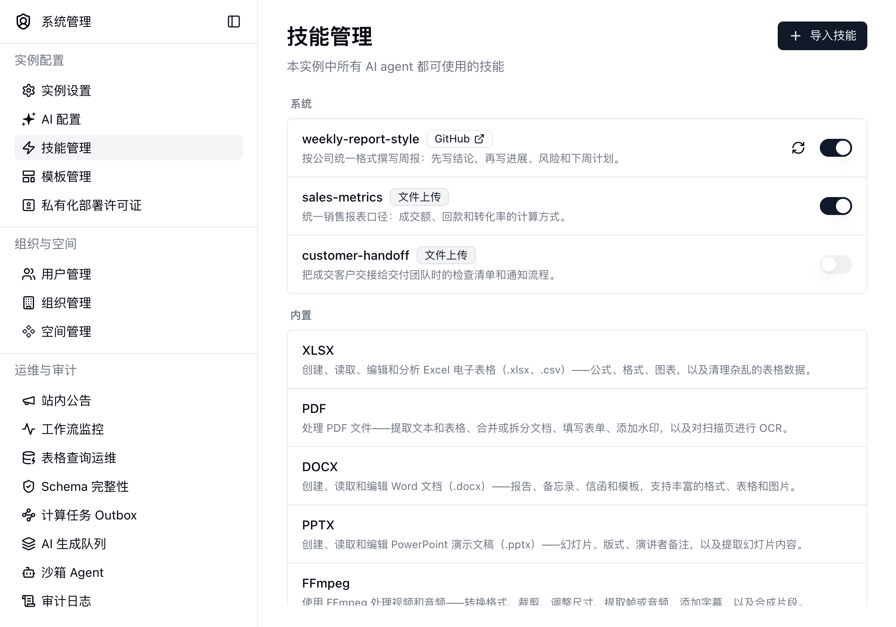Click the 文件上传 badge on sales-metrics
The height and width of the screenshot is (627, 896).
[419, 197]
